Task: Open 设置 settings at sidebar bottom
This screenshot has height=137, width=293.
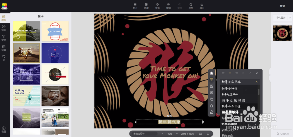Action: click(x=4, y=129)
